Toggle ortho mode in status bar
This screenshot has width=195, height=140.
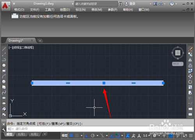pyautogui.click(x=87, y=136)
